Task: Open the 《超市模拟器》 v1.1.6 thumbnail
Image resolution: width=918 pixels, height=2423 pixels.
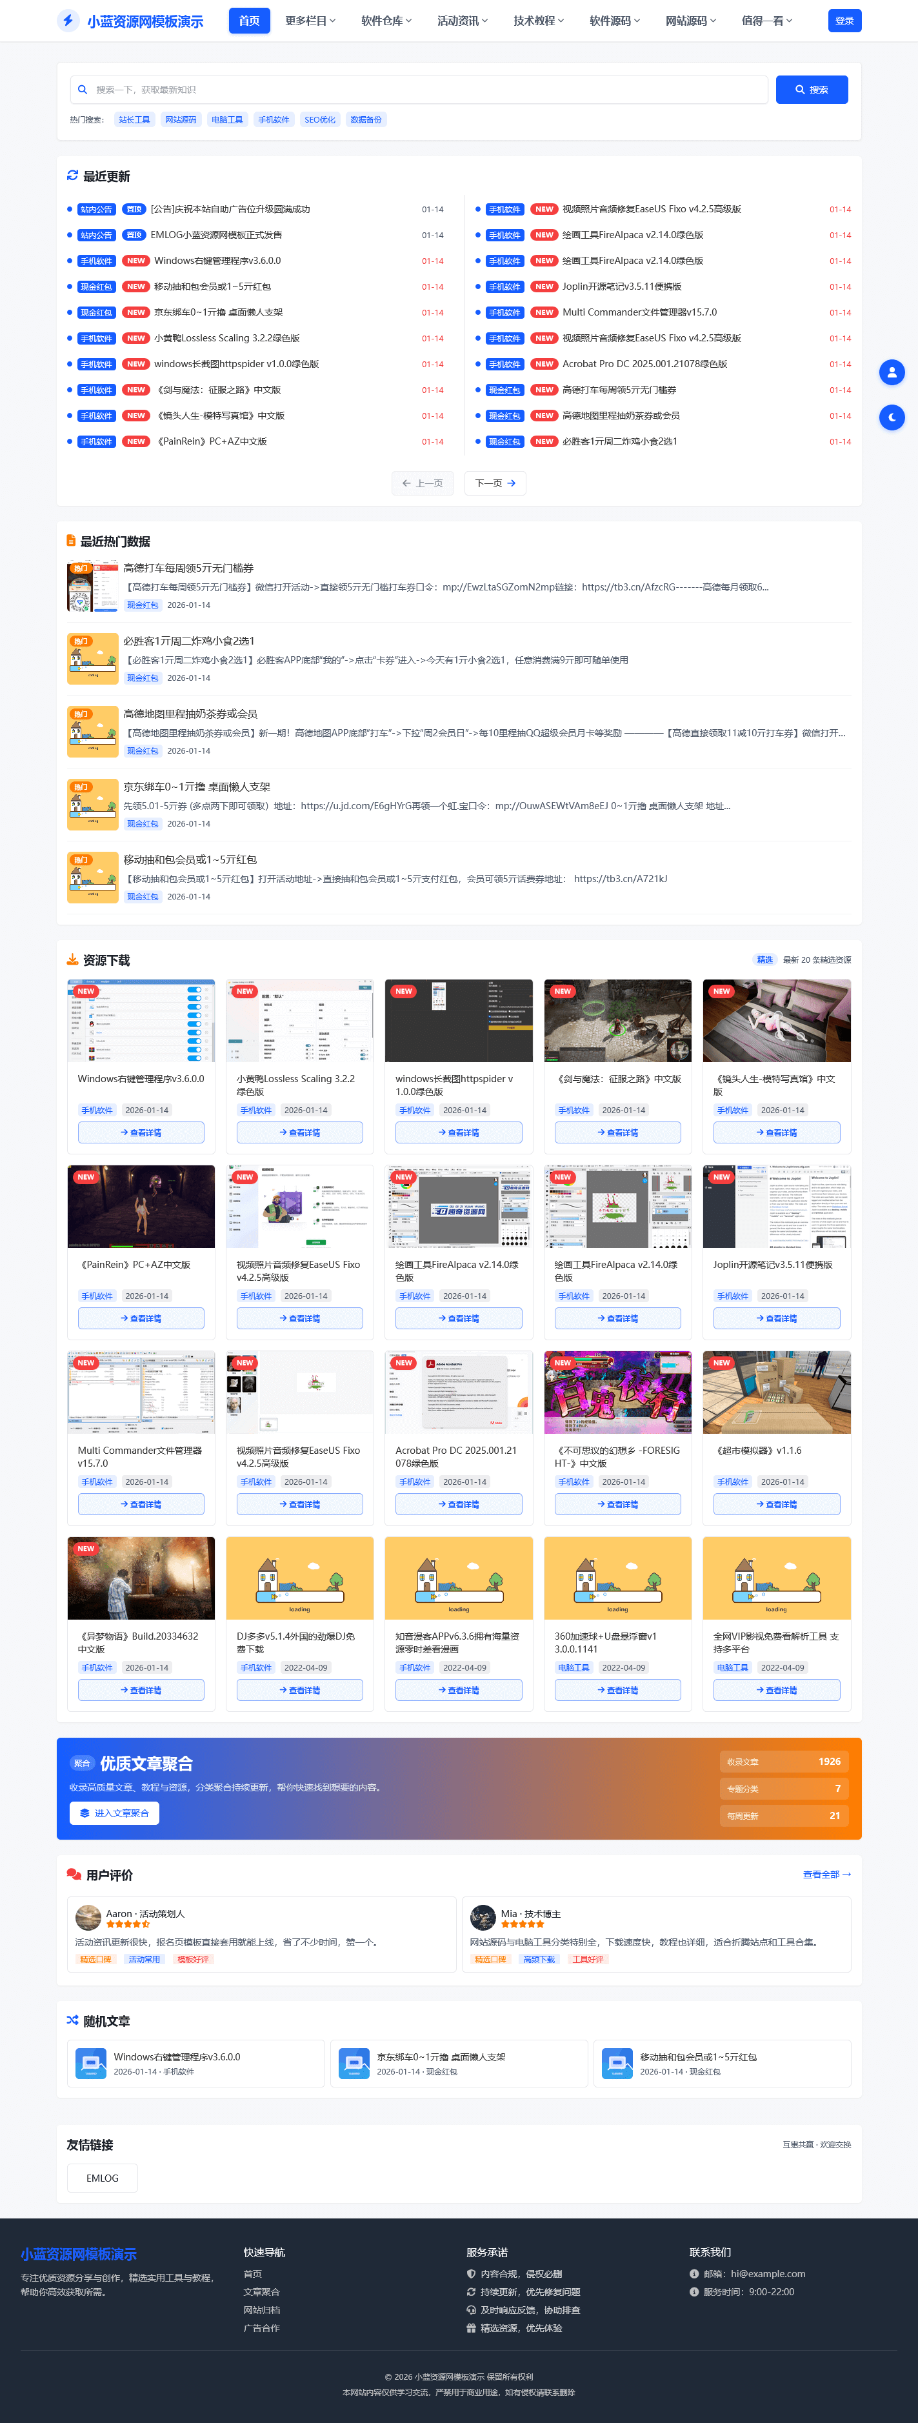Action: click(776, 1392)
